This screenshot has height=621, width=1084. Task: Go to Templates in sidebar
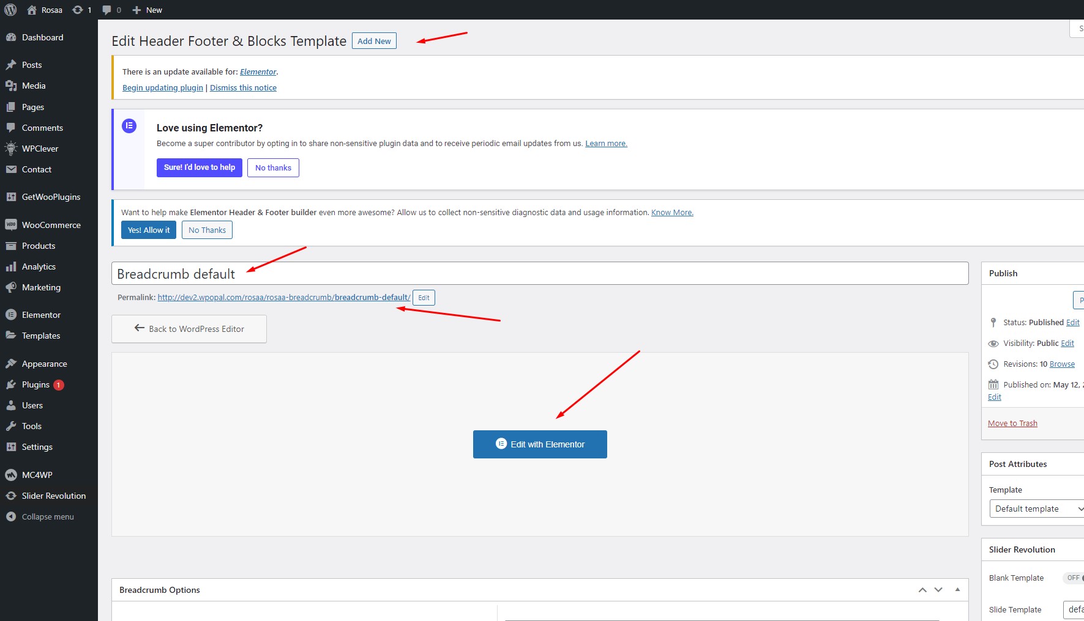41,336
